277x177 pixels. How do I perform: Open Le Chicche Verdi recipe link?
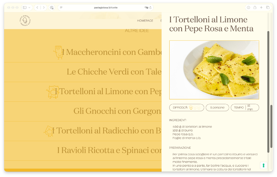114,72
